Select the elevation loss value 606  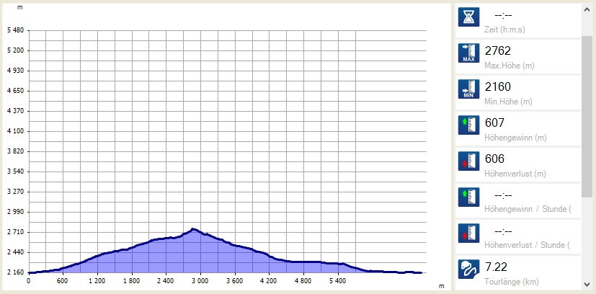pos(494,159)
